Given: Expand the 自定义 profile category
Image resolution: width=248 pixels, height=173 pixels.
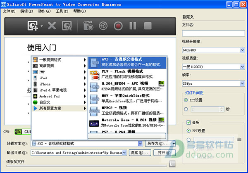Looking at the screenshot, I should [x=59, y=102].
